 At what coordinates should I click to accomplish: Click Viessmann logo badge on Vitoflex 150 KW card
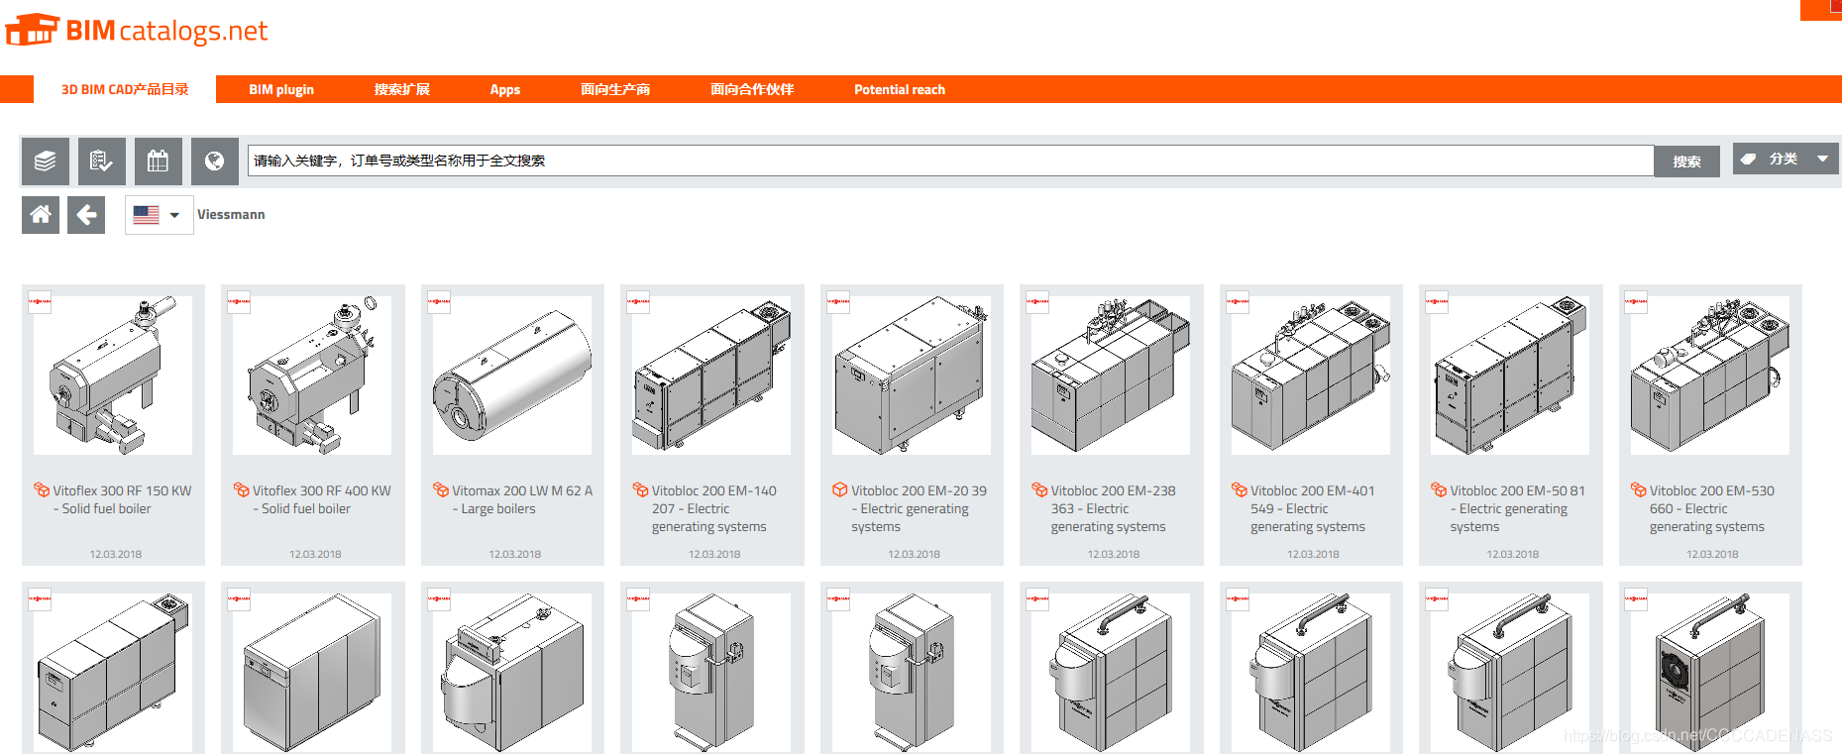tap(40, 302)
